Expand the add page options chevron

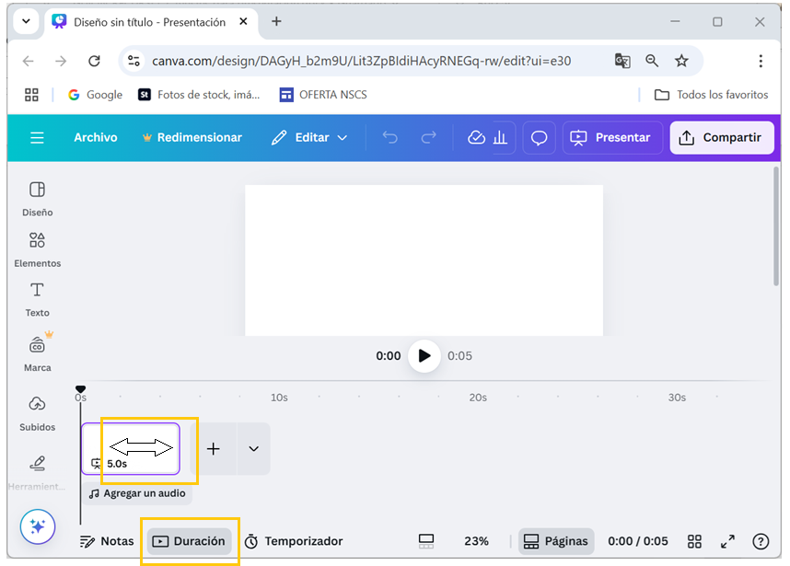pyautogui.click(x=253, y=449)
